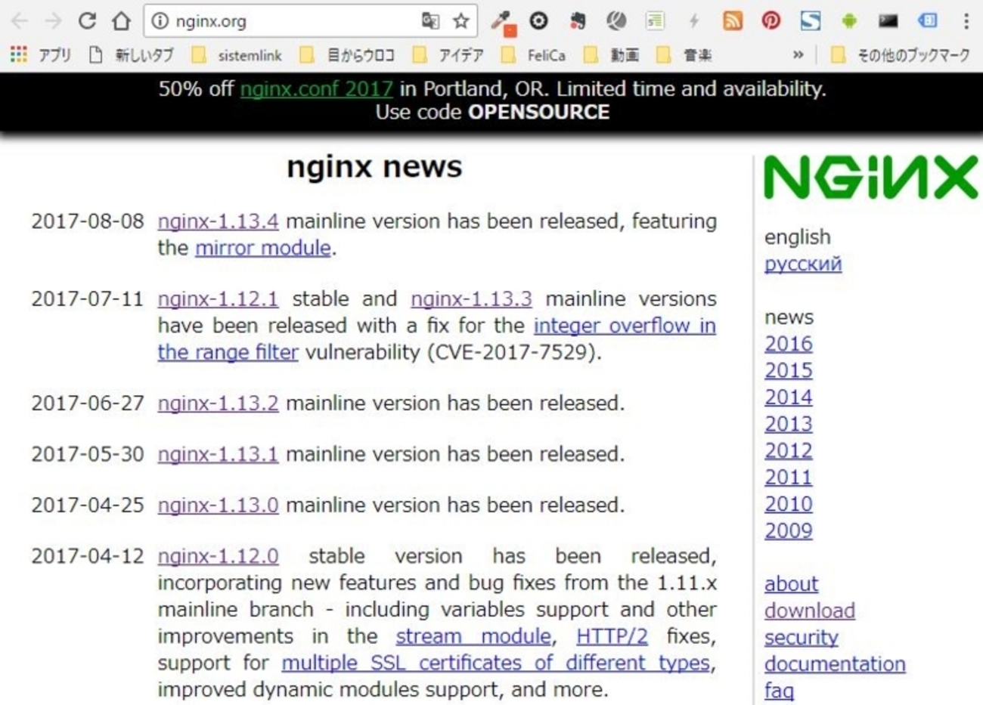Open the apps grid launcher

18,54
